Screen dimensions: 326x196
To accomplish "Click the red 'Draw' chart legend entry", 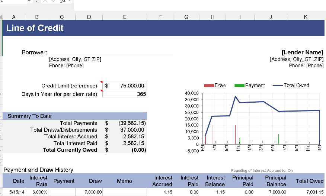I will 215,86.
